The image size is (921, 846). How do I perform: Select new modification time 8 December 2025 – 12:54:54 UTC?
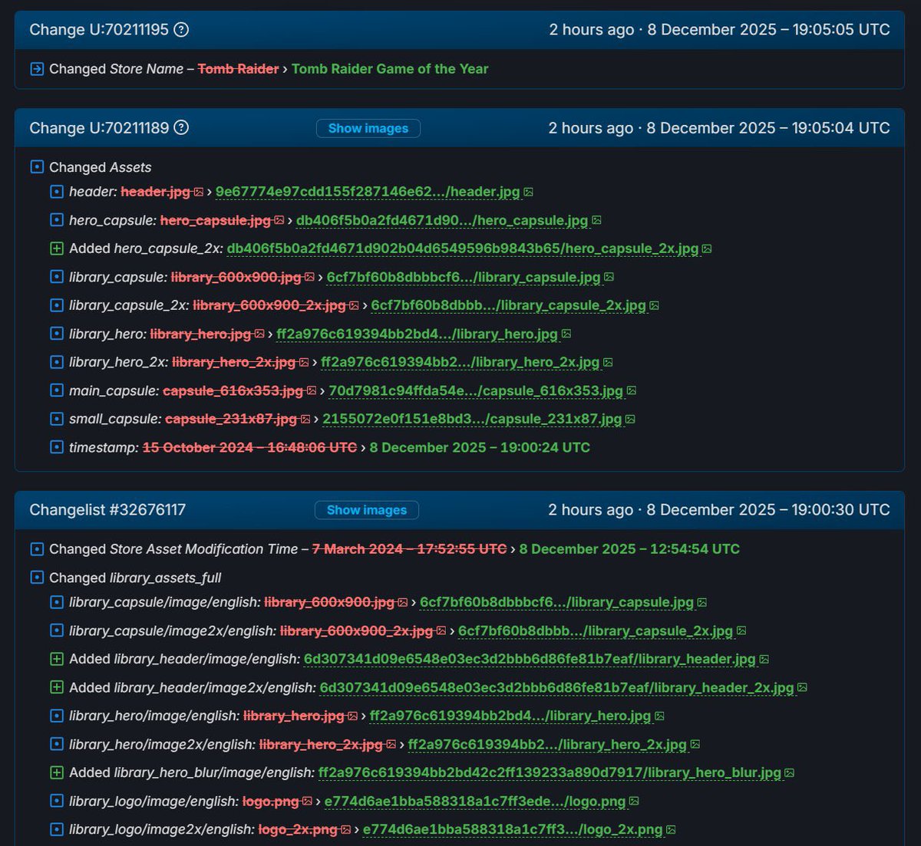point(629,549)
